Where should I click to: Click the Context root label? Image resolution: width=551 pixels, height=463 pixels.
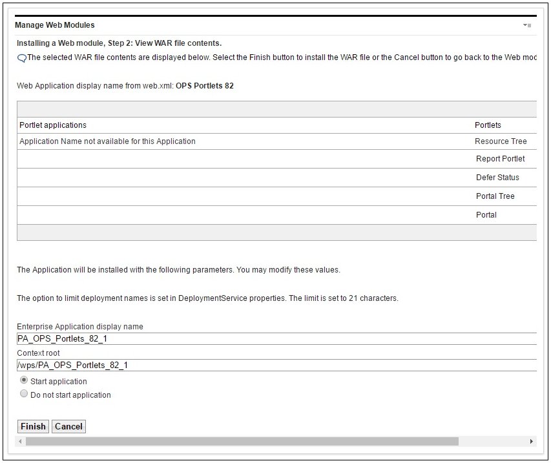tap(38, 353)
